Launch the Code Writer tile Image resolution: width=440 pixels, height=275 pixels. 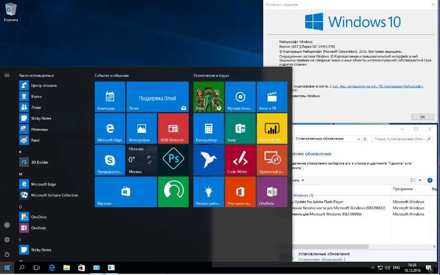point(240,160)
